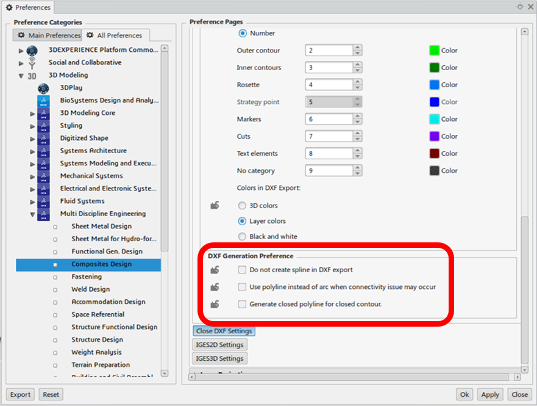Expand the Mechanical Systems tree node

[32, 176]
